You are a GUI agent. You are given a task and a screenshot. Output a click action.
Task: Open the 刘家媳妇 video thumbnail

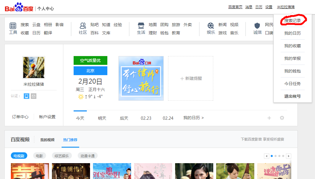click(x=112, y=171)
